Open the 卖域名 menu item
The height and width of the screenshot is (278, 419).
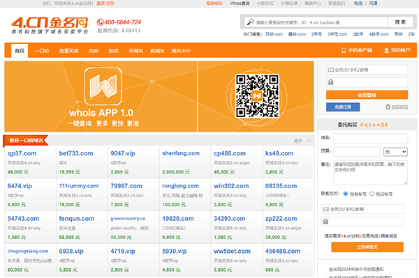click(x=157, y=51)
